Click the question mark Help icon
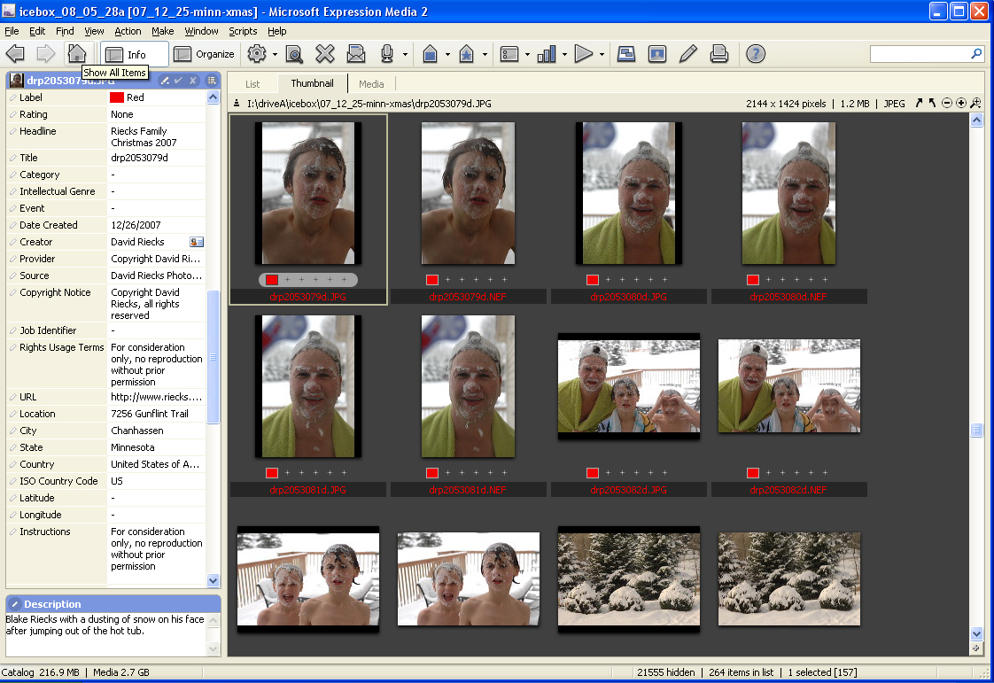The image size is (994, 683). point(755,54)
